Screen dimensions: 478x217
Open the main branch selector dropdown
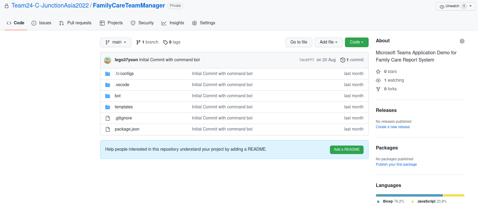pos(116,42)
